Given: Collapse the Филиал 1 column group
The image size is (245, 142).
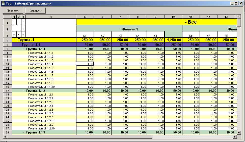Looking at the screenshot, I should pos(121,29).
